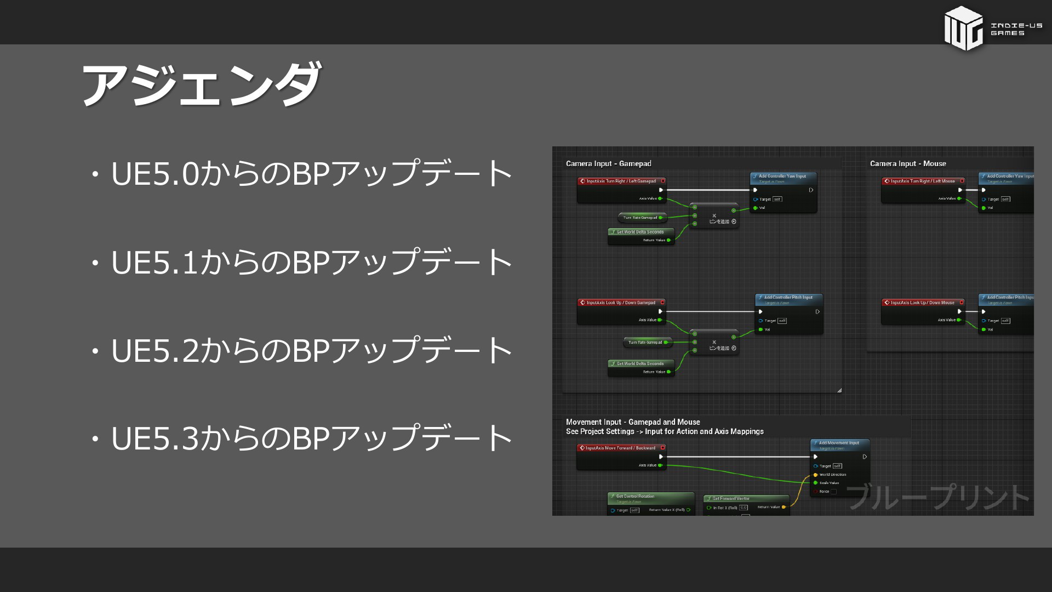Screen dimensions: 1052x592
Task: Click the In Rot X (Roll) value field
Action: click(744, 508)
